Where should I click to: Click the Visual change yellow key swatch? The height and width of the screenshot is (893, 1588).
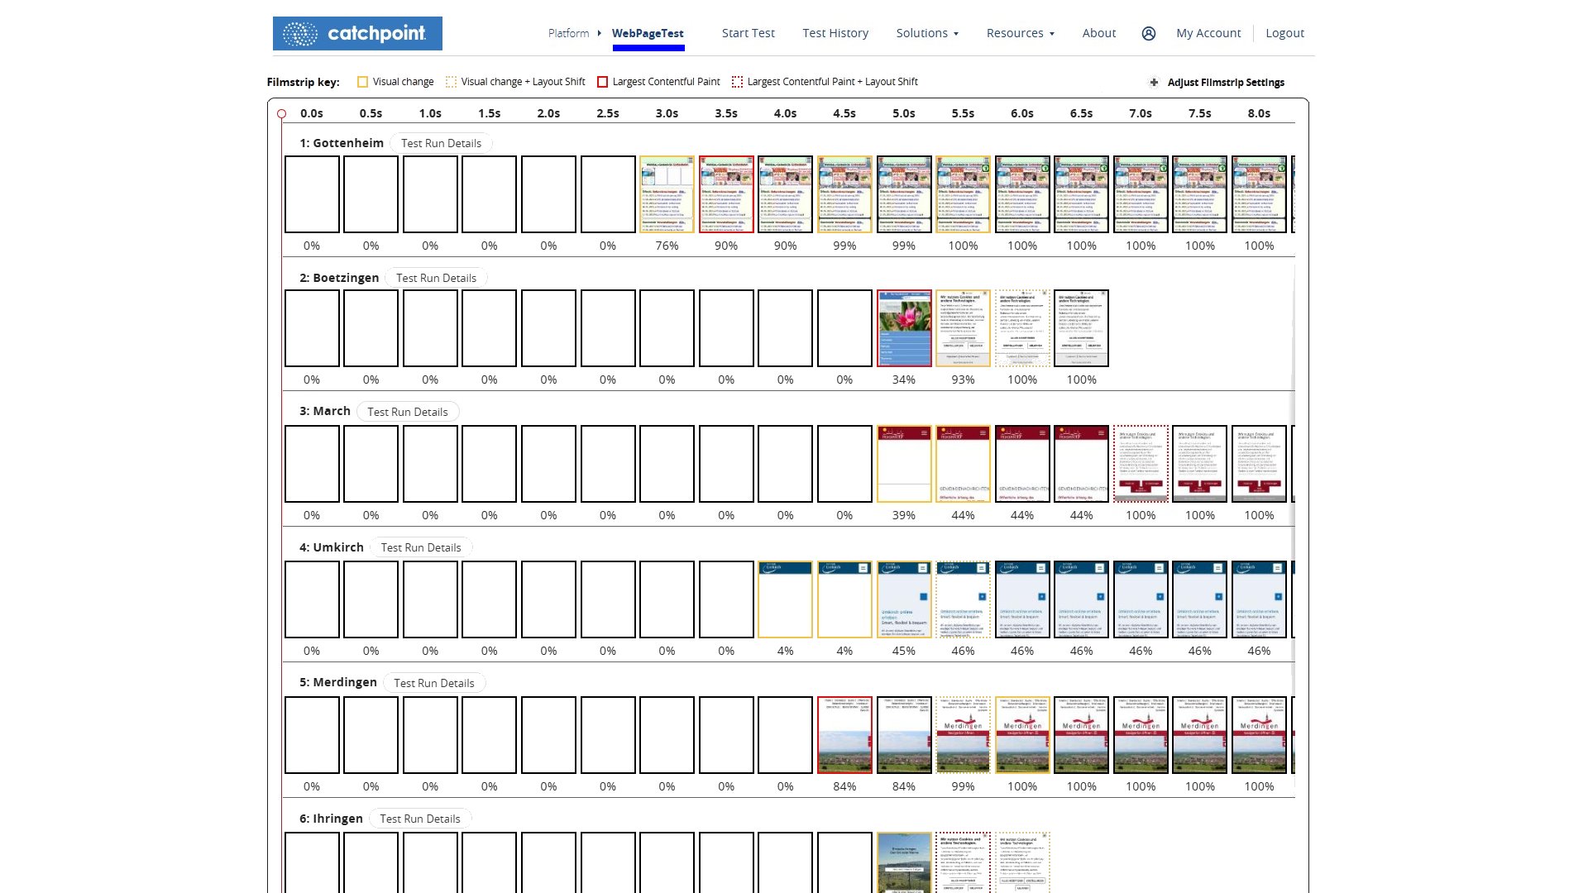pyautogui.click(x=362, y=82)
